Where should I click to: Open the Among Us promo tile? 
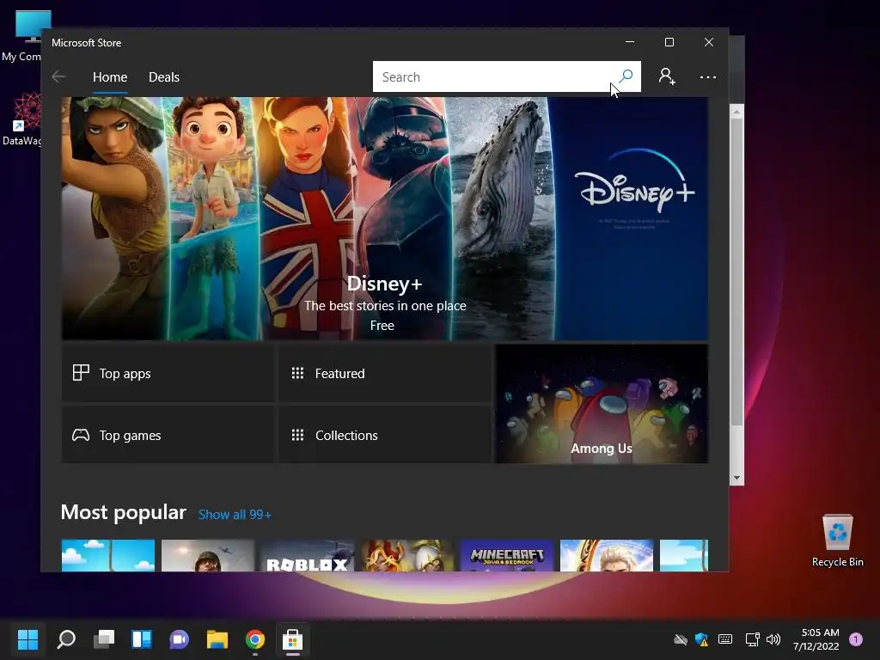pyautogui.click(x=602, y=404)
